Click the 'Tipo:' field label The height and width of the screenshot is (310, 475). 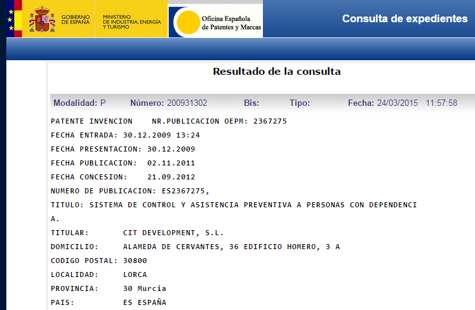(300, 103)
